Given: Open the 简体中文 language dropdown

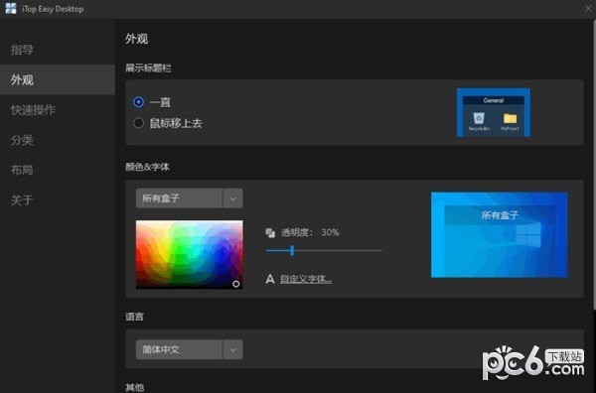Looking at the screenshot, I should click(190, 349).
